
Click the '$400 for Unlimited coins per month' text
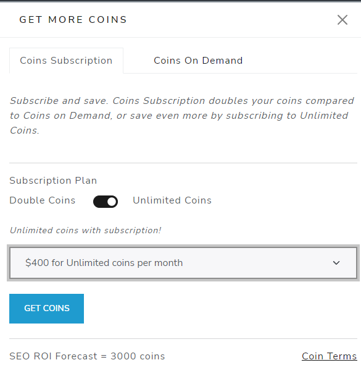tap(104, 263)
